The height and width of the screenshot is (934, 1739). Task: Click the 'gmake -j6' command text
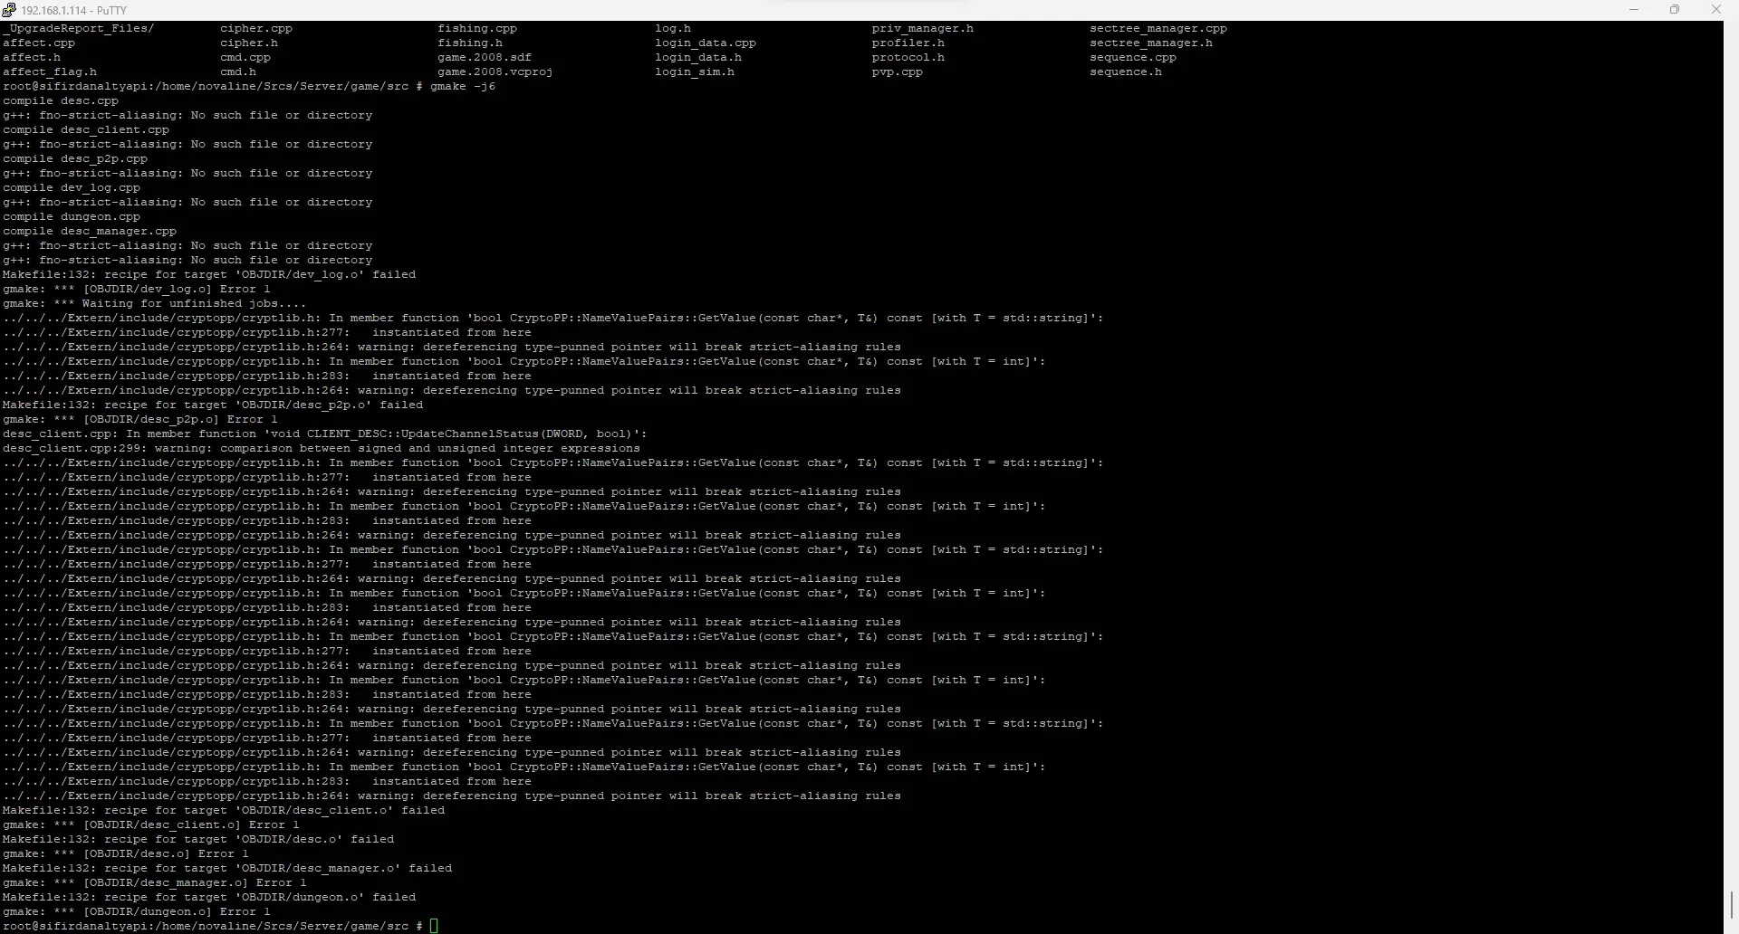(x=463, y=86)
